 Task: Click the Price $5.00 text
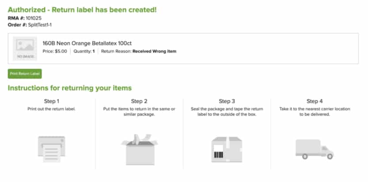pos(55,51)
